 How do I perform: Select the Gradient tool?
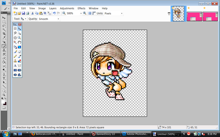click(19, 47)
